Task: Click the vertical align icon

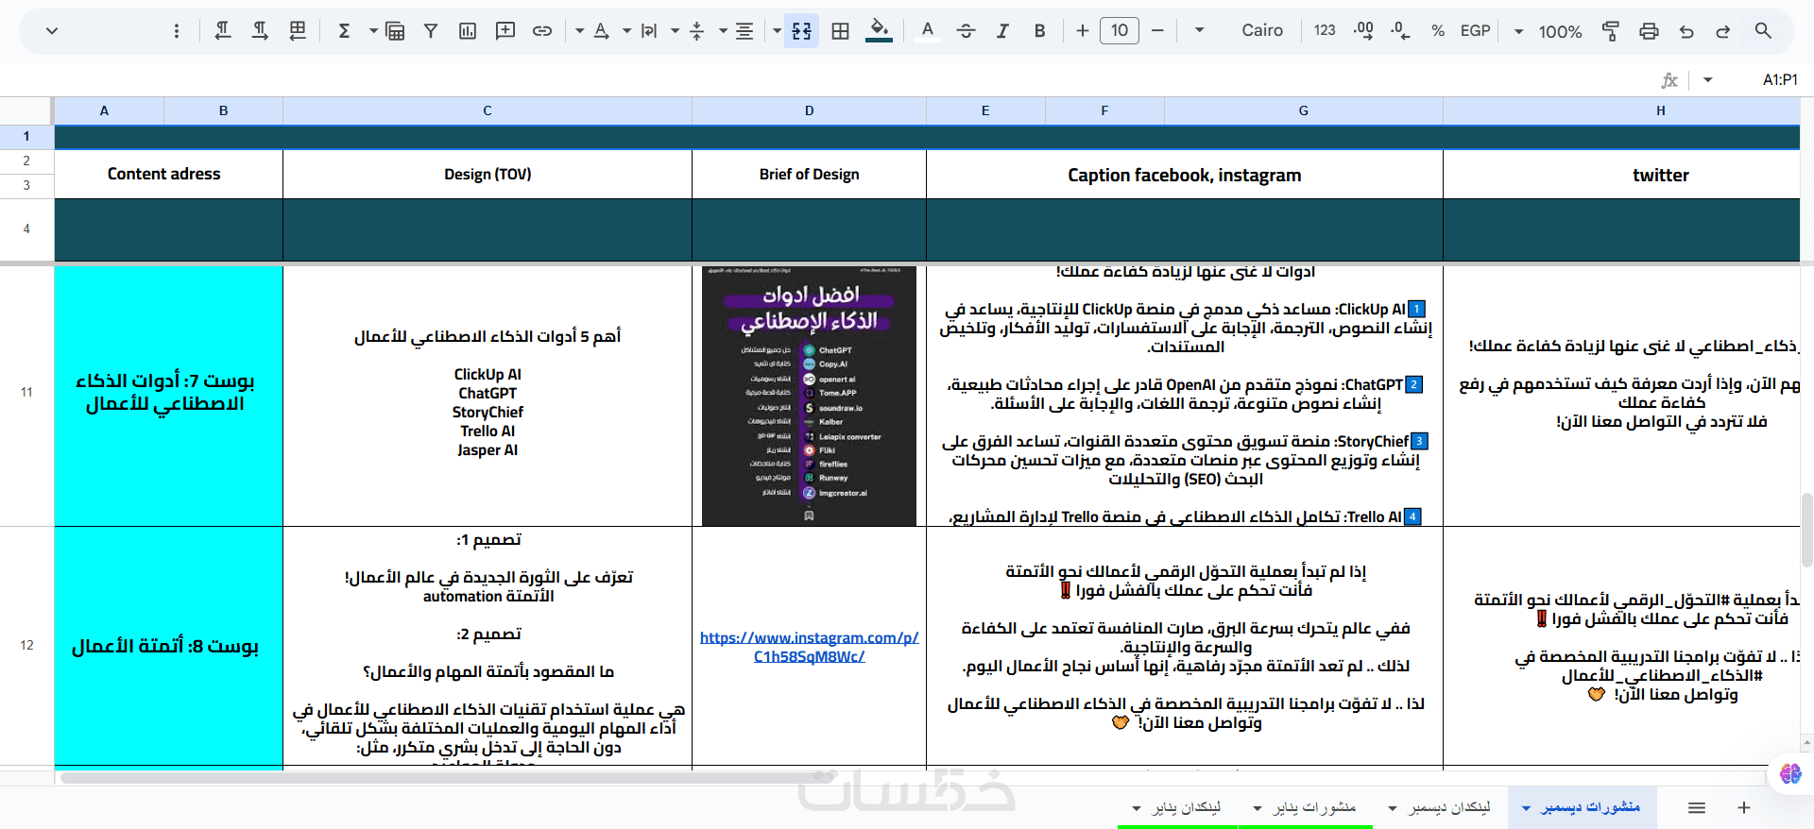Action: tap(697, 31)
